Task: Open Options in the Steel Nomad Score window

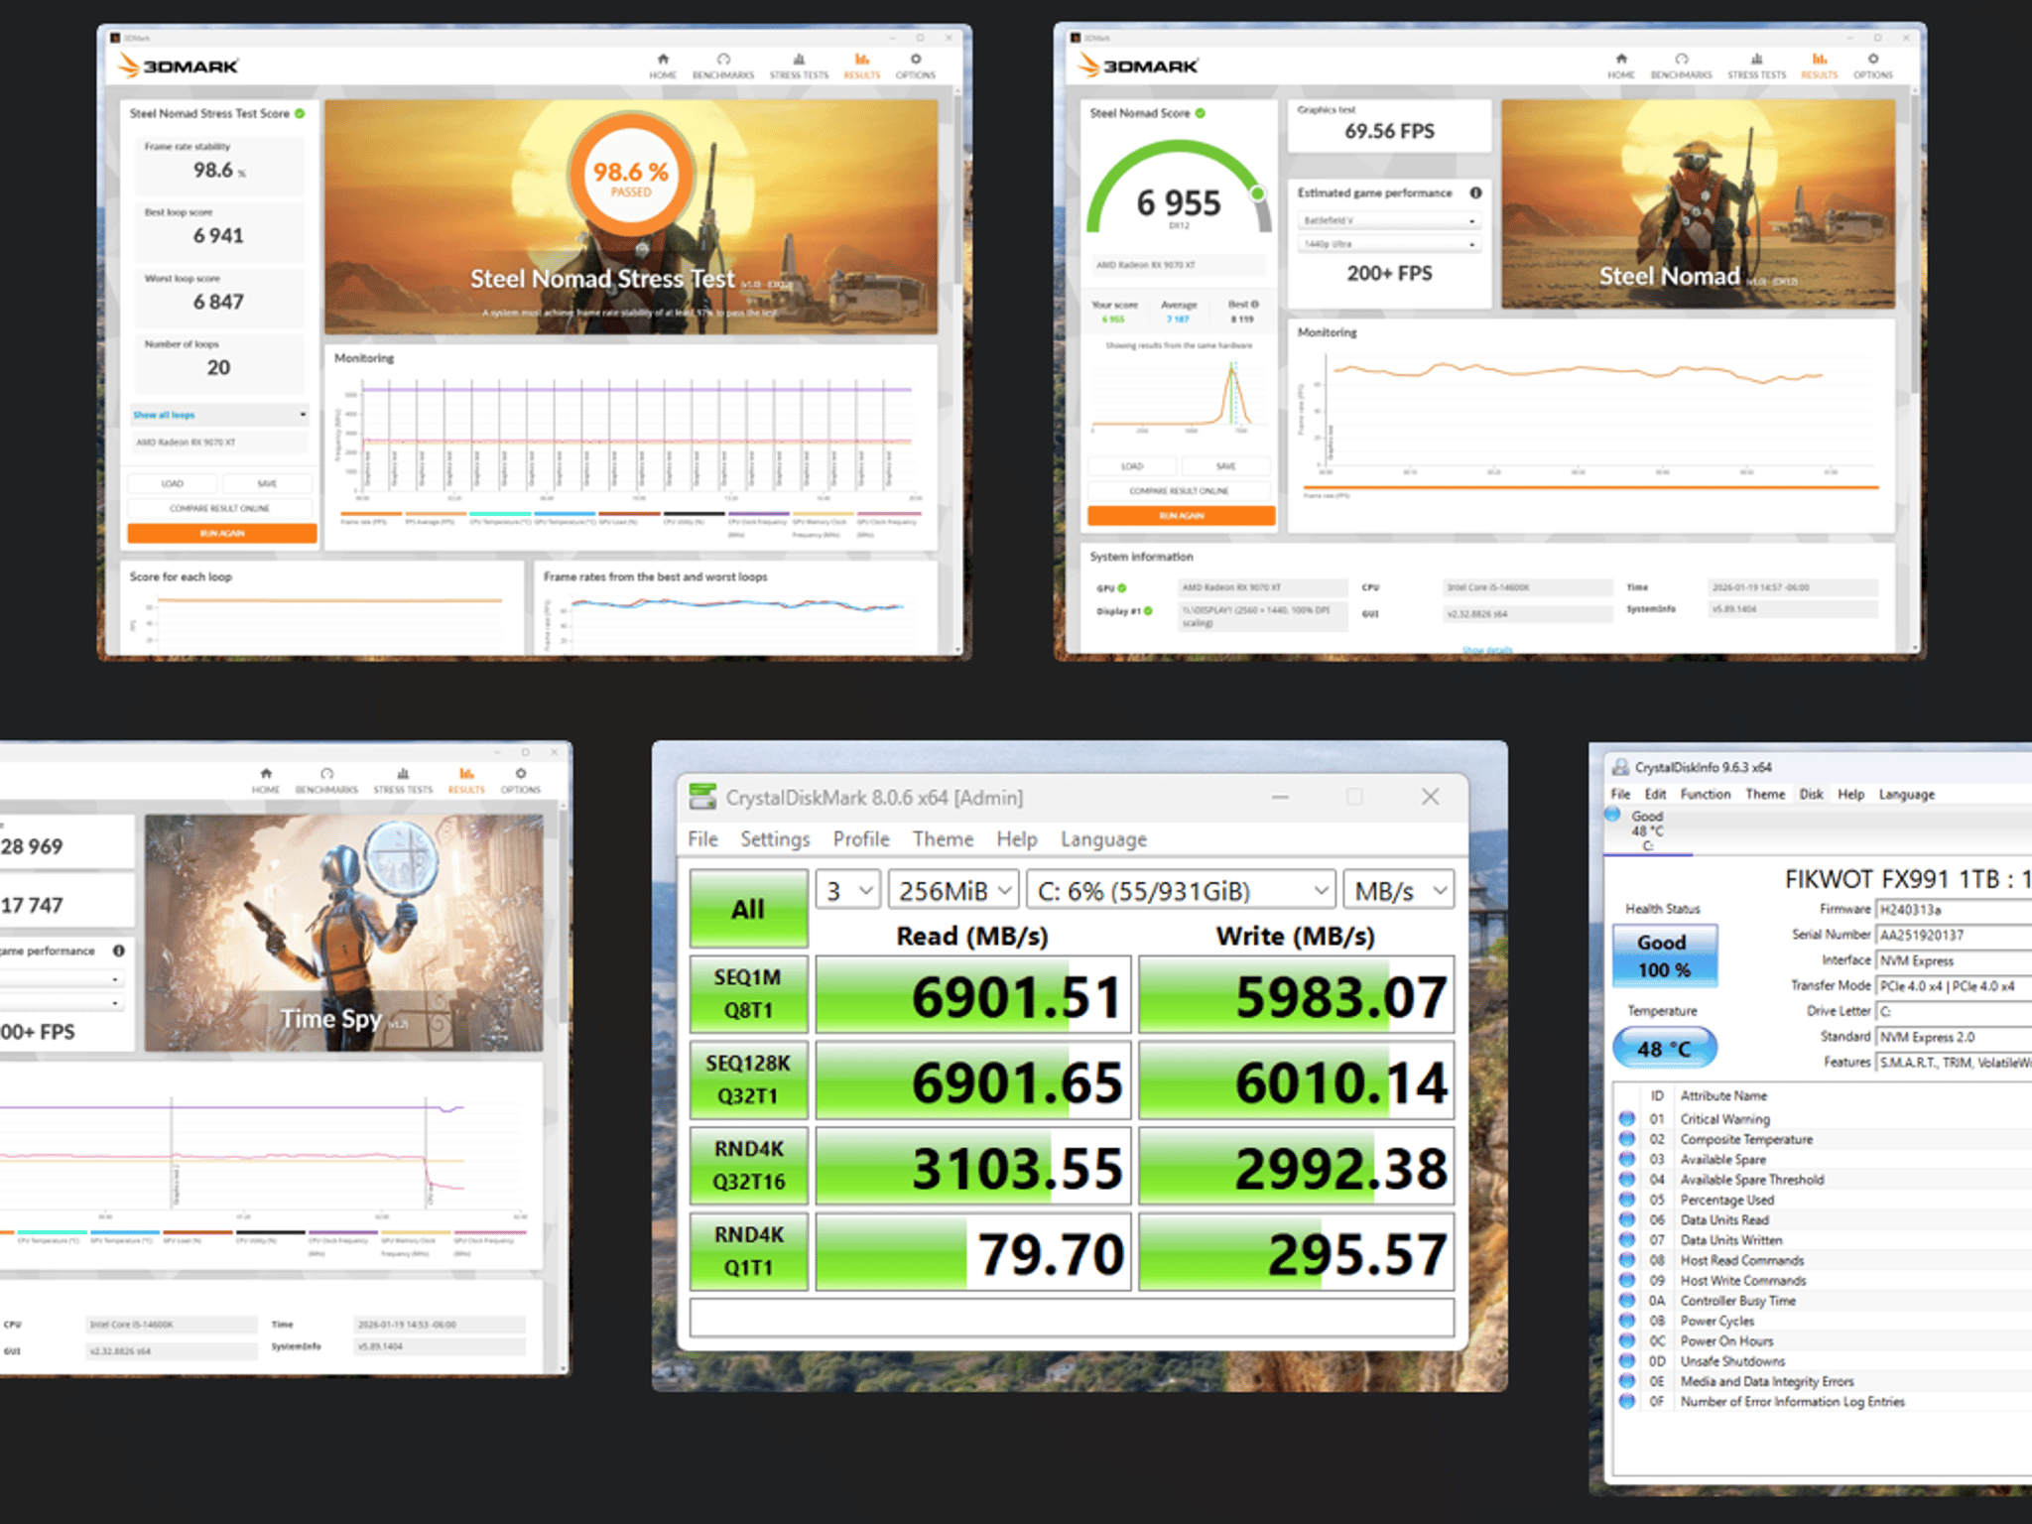Action: point(1872,65)
